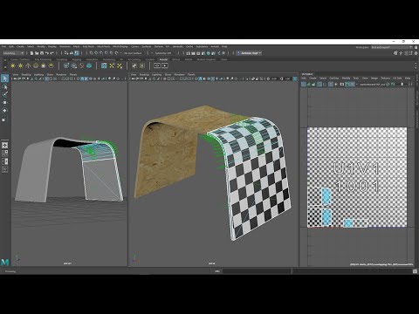Pick the Rotate tool in toolbox

4,111
